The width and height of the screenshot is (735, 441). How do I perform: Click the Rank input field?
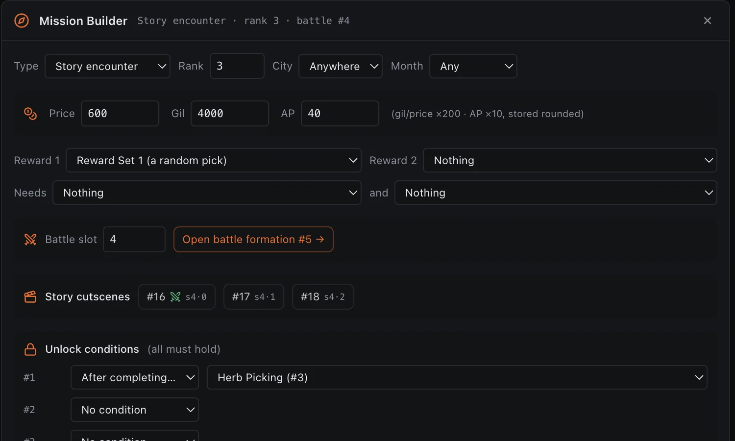tap(237, 66)
